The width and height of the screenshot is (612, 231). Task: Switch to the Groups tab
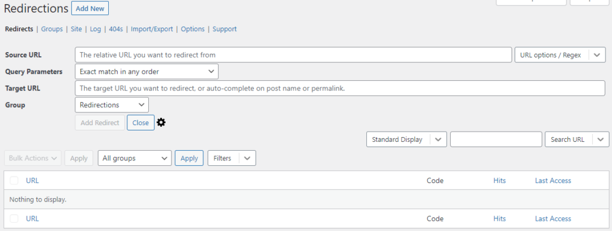coord(52,29)
